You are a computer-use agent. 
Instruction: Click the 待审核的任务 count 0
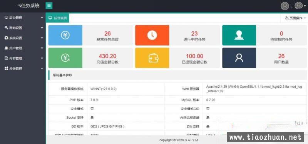[x=281, y=33]
